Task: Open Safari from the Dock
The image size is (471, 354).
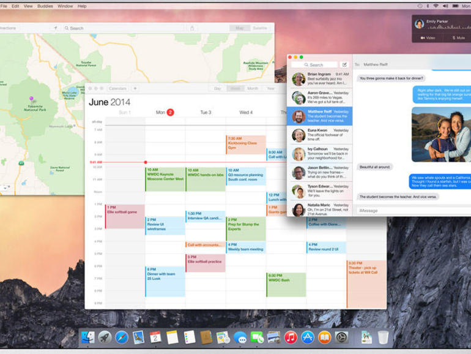Action: [122, 337]
